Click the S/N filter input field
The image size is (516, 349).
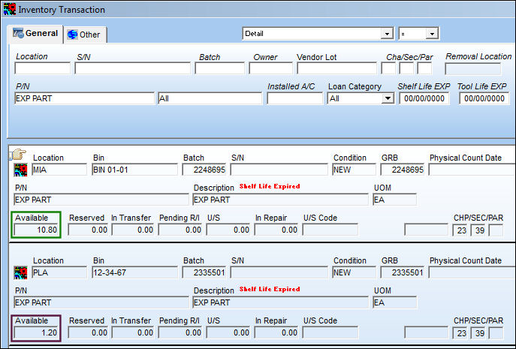pos(133,68)
